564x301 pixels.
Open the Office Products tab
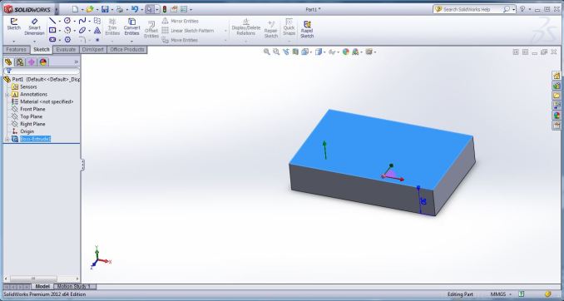(x=127, y=50)
